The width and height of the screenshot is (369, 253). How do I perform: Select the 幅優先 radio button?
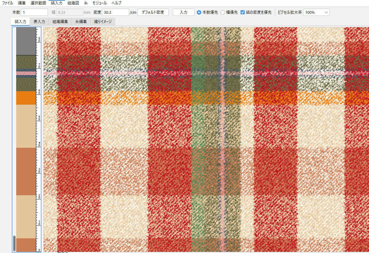223,12
